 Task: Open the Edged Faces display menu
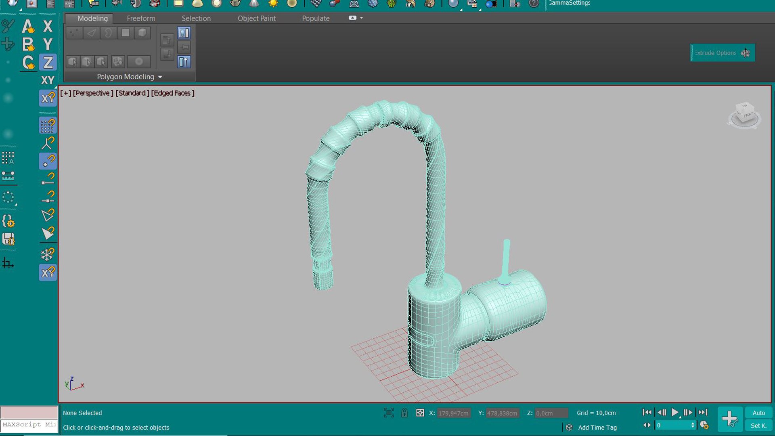[173, 93]
